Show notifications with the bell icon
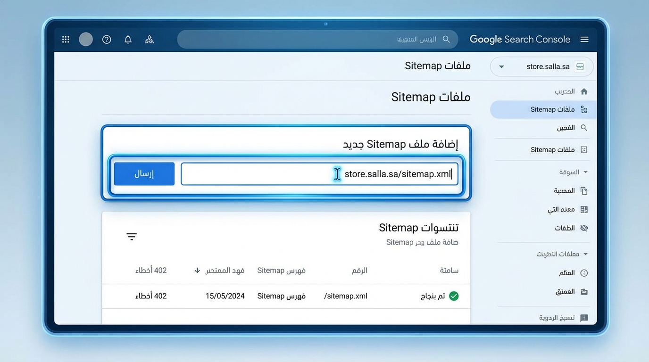This screenshot has width=649, height=362. (128, 40)
